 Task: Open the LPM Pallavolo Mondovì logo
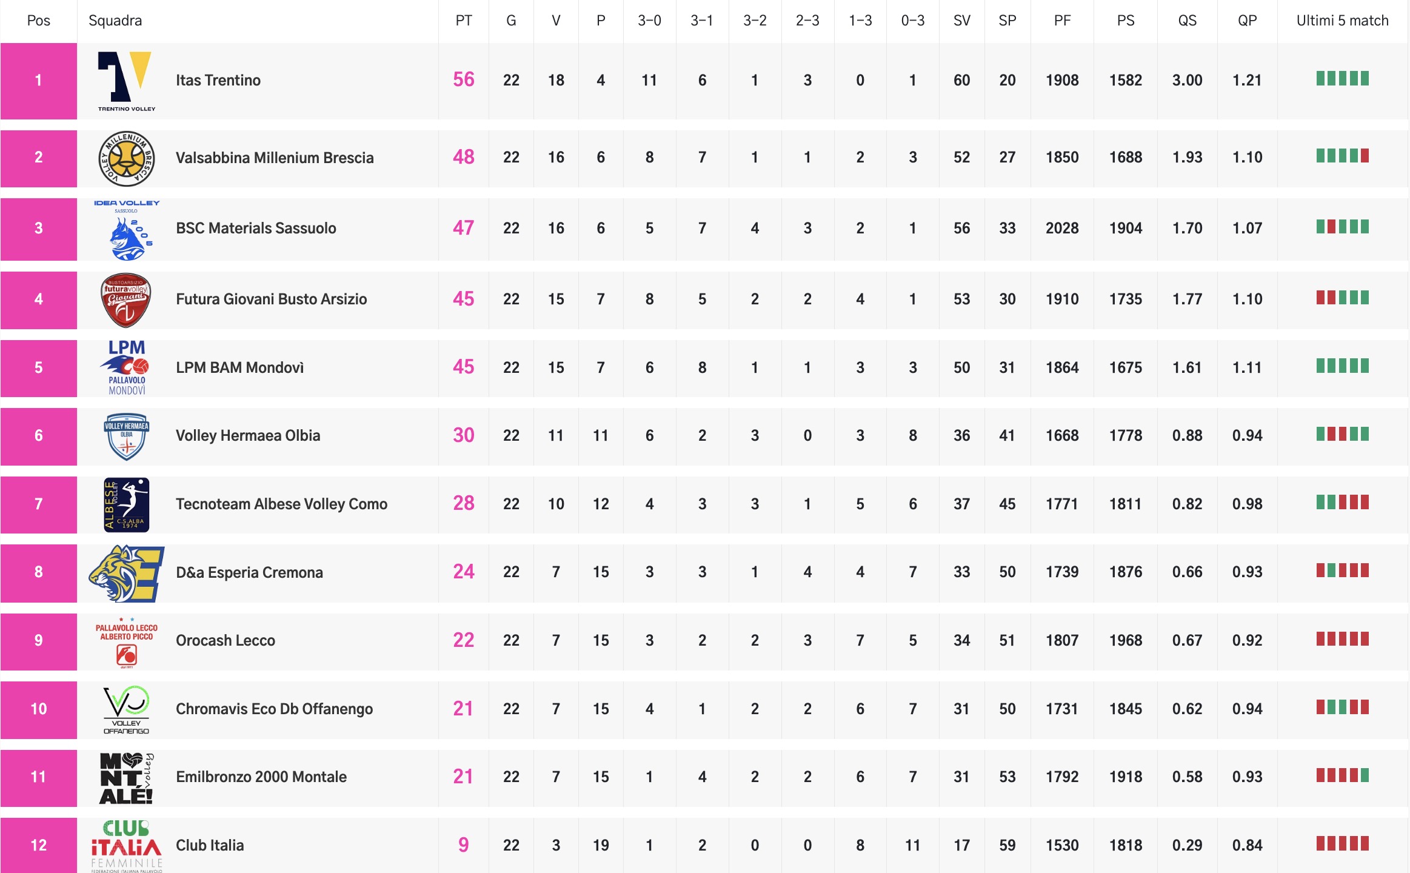tap(126, 367)
